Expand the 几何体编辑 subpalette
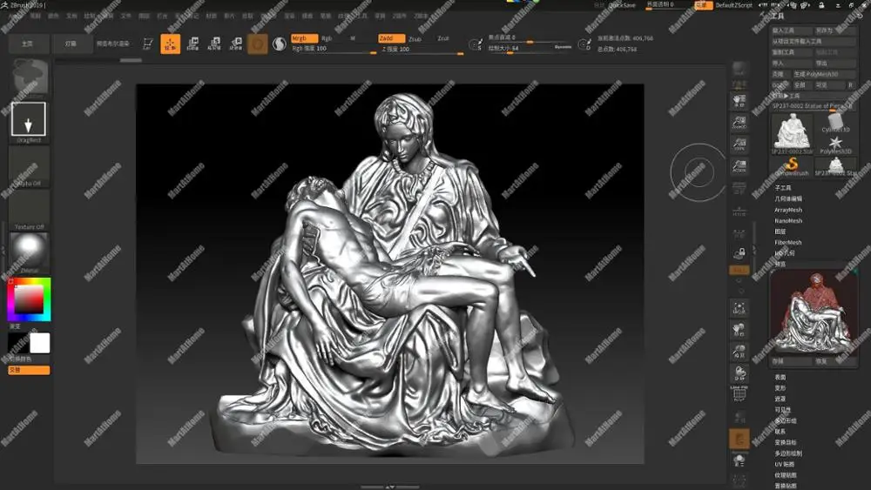Screen dimensions: 871x490 tap(788, 198)
